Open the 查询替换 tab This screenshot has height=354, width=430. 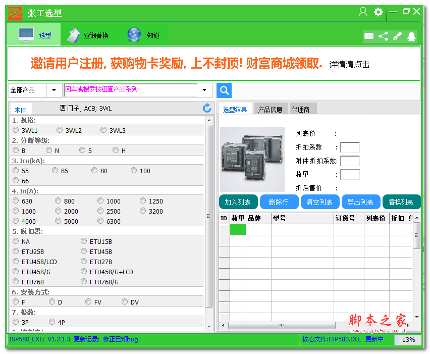[88, 35]
